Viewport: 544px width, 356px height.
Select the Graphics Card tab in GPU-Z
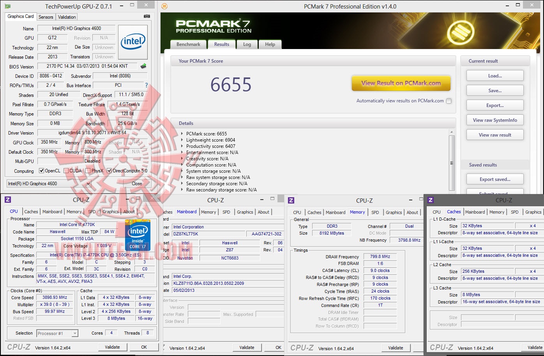point(21,16)
